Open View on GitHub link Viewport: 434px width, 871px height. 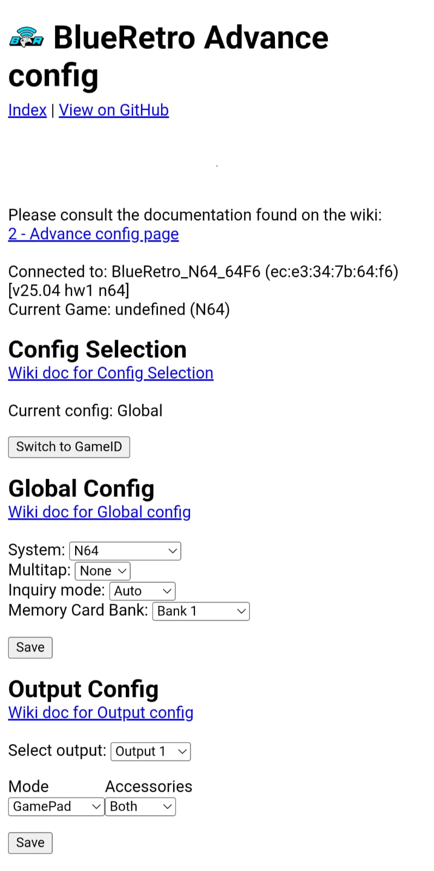pyautogui.click(x=114, y=110)
